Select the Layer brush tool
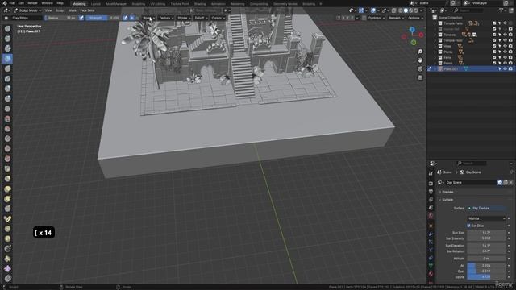Viewport: 516px width, 290px height. click(x=7, y=79)
